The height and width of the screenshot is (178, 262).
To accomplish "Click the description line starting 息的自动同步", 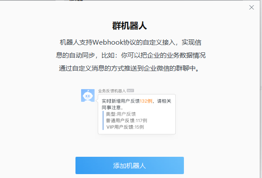I will click(x=131, y=55).
